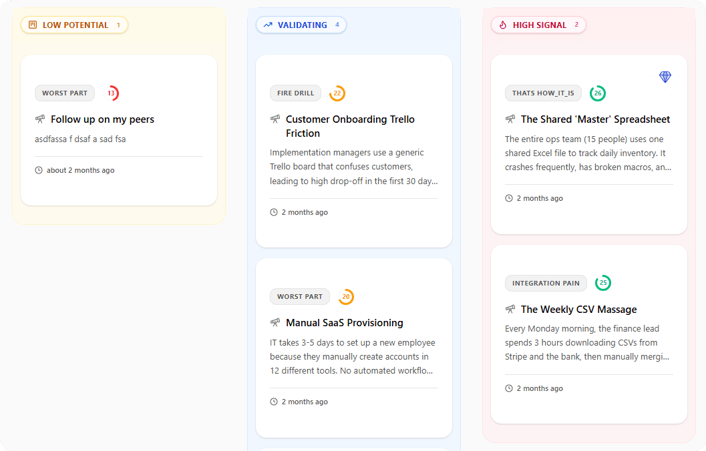Screen dimensions: 706x451
Task: Click the orange score ring showing 22
Action: (x=337, y=93)
